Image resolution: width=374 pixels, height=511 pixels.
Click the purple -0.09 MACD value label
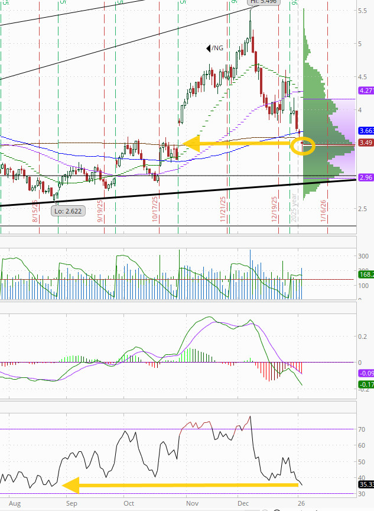(366, 373)
